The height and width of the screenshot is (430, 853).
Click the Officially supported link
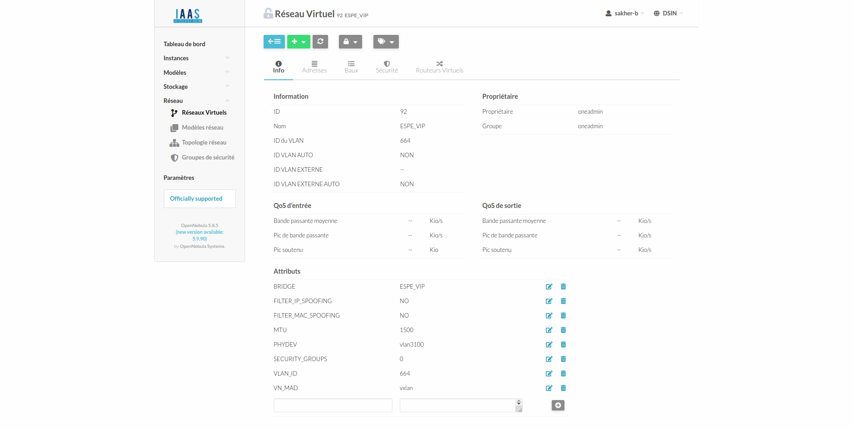[196, 198]
